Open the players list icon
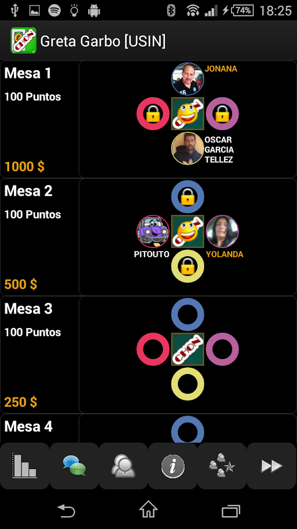 [x=123, y=465]
